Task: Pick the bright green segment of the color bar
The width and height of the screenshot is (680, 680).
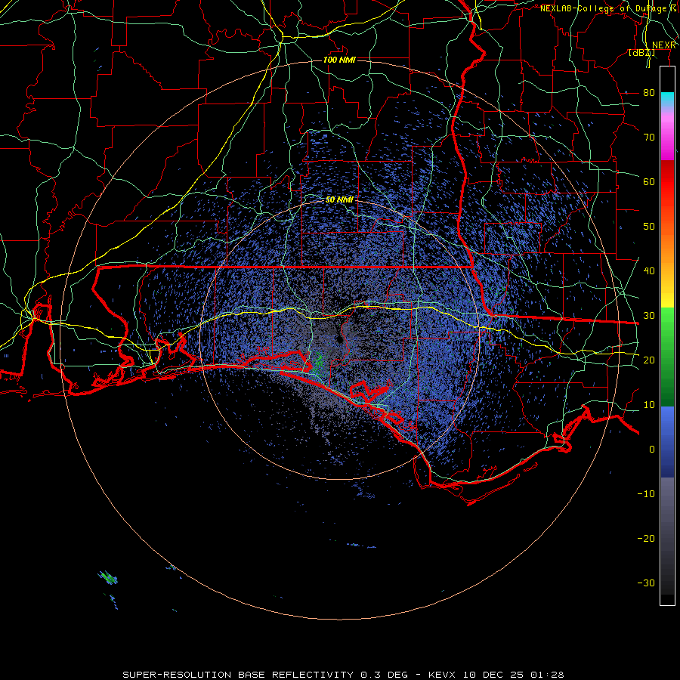Action: 667,325
